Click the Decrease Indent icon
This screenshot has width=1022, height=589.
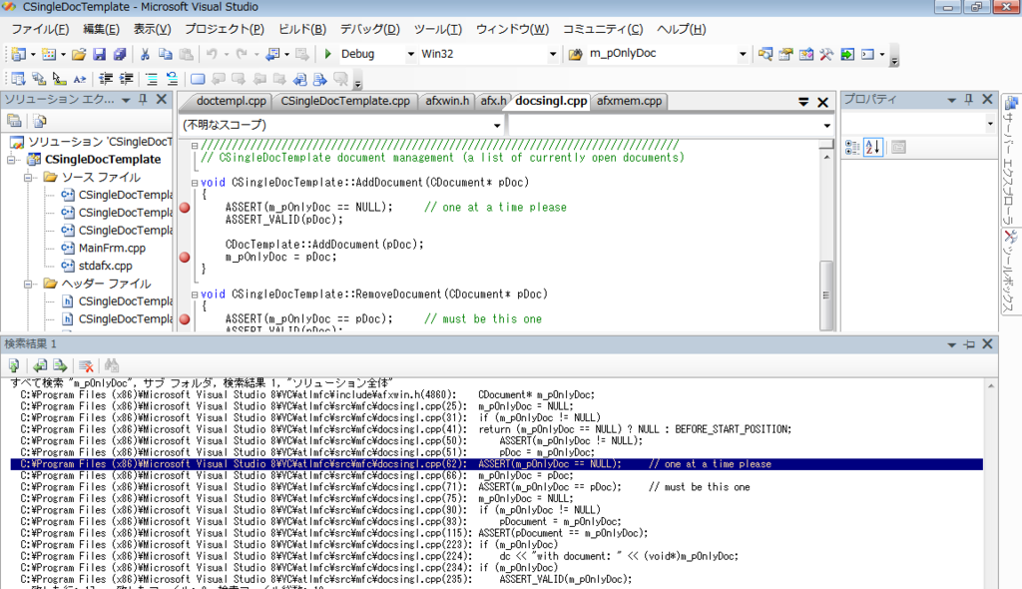point(105,79)
